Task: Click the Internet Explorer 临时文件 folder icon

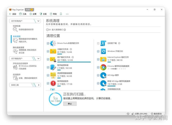Action: pyautogui.click(x=103, y=59)
